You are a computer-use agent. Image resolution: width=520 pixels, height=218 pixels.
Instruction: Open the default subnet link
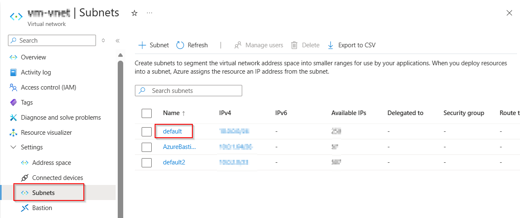[173, 131]
